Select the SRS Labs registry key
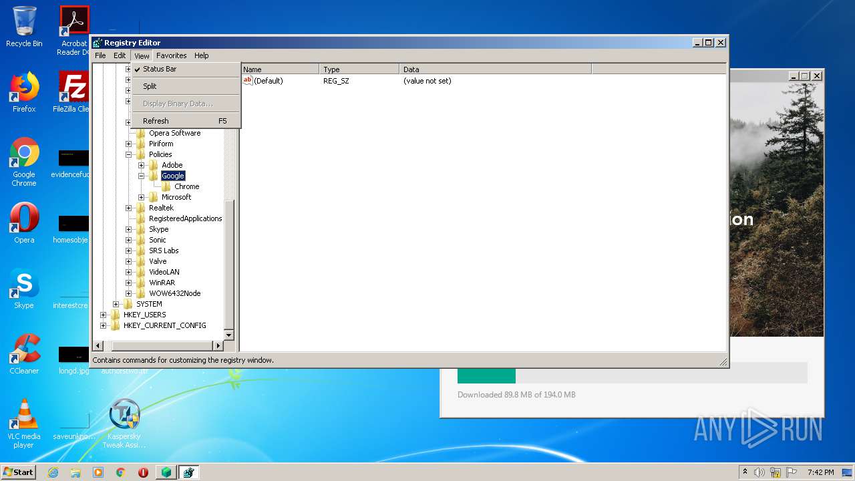The height and width of the screenshot is (481, 855). click(x=164, y=251)
